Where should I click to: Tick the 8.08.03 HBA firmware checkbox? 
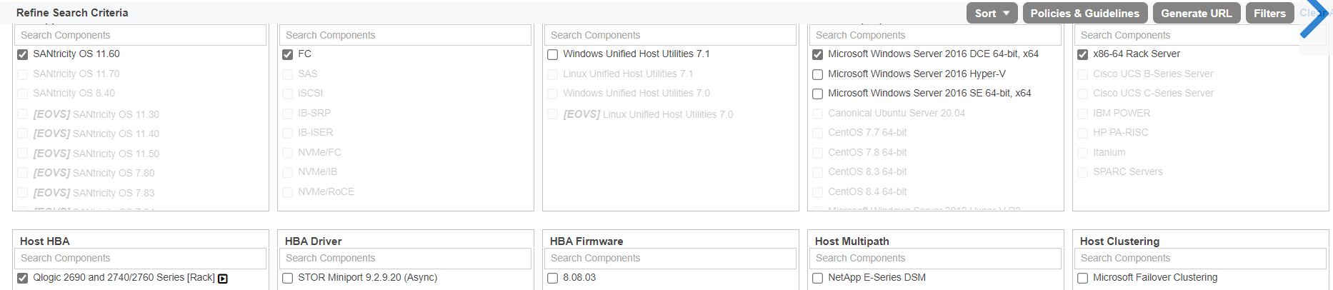(x=553, y=278)
